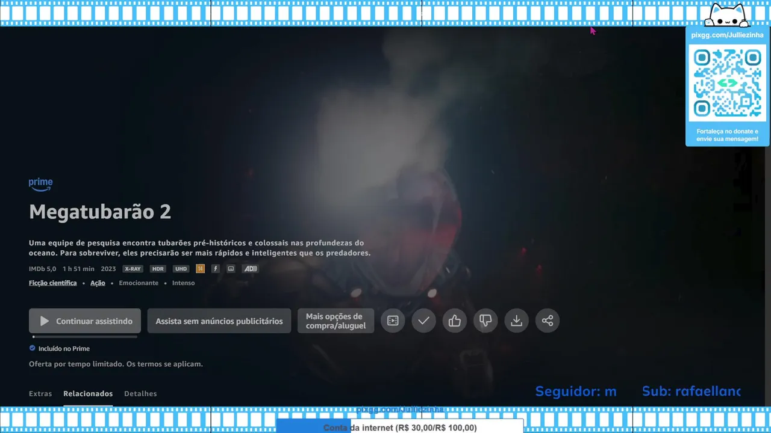The image size is (771, 433).
Task: Click Continuar assistindo play button
Action: 85,321
